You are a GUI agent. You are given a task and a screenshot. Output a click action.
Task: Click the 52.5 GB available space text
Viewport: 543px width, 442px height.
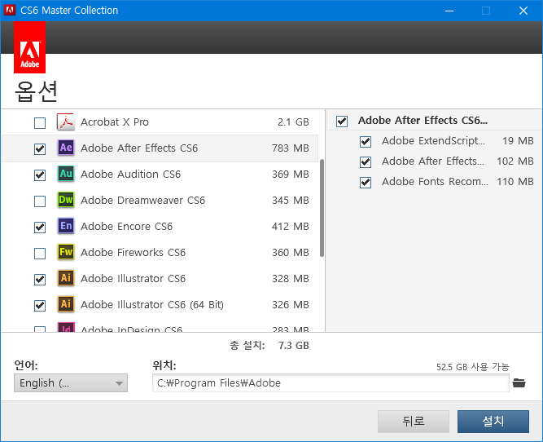coord(473,367)
